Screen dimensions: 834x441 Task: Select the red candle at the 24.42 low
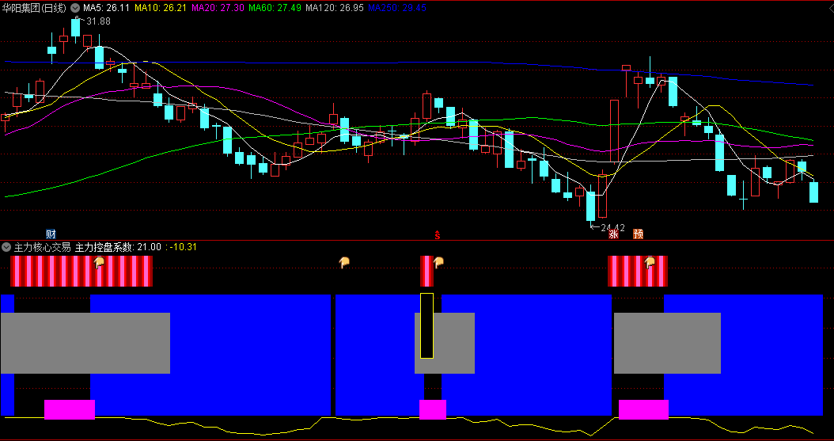602,194
